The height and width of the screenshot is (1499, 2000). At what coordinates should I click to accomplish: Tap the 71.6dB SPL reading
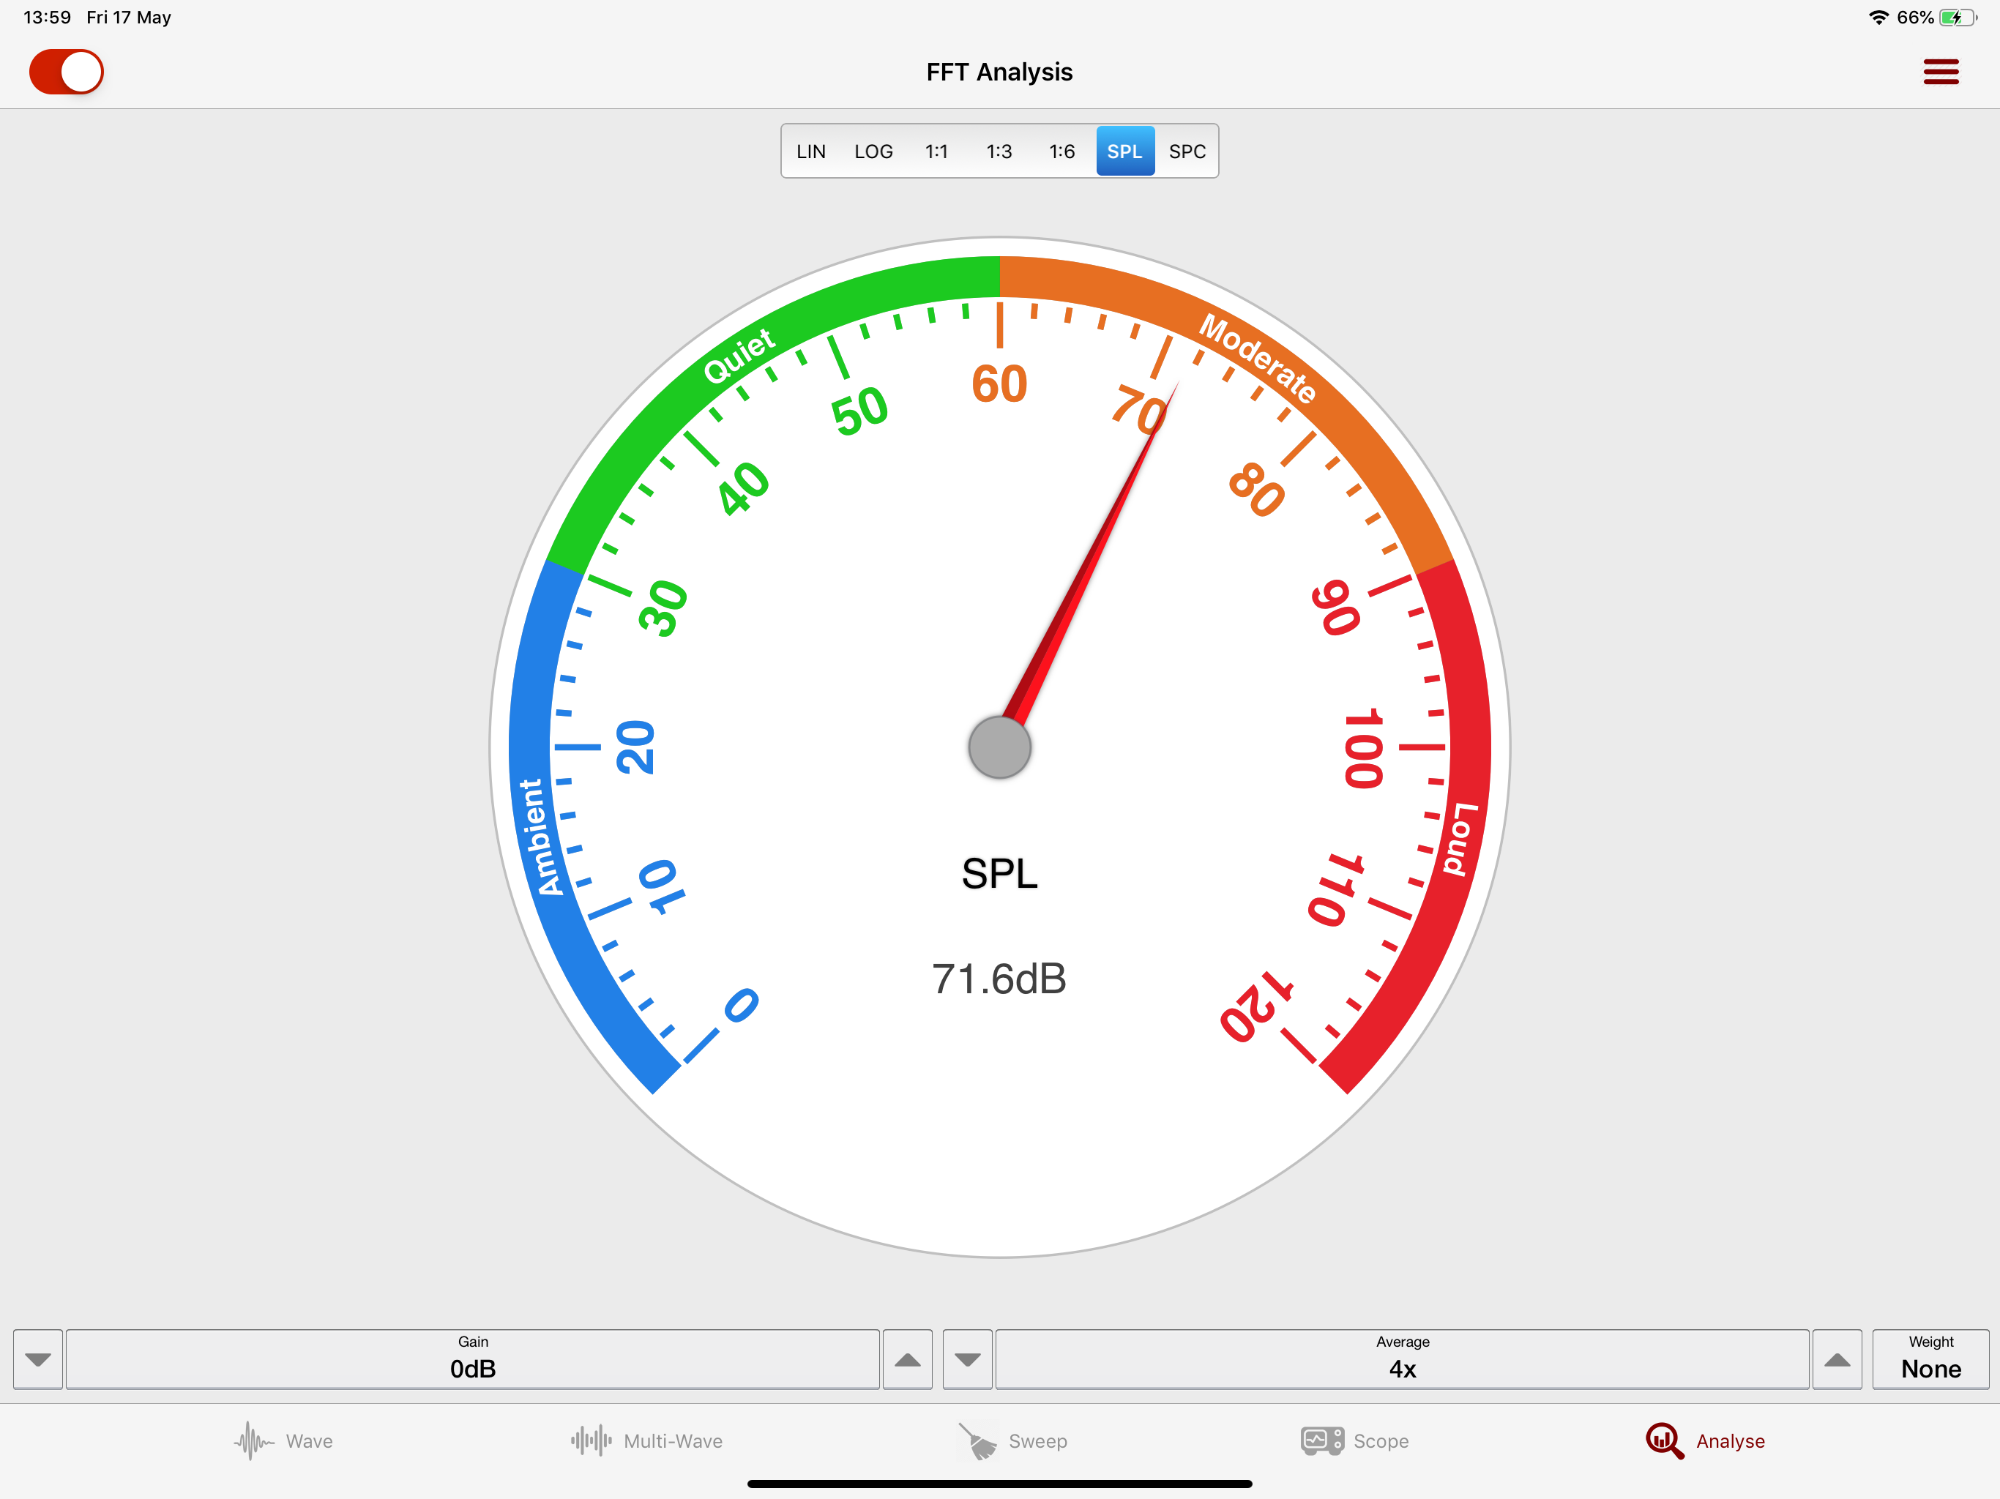pos(999,979)
